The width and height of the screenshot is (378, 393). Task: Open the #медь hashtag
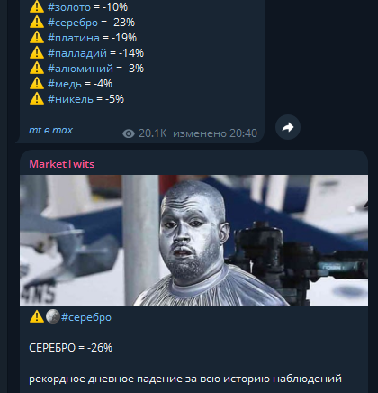click(65, 84)
